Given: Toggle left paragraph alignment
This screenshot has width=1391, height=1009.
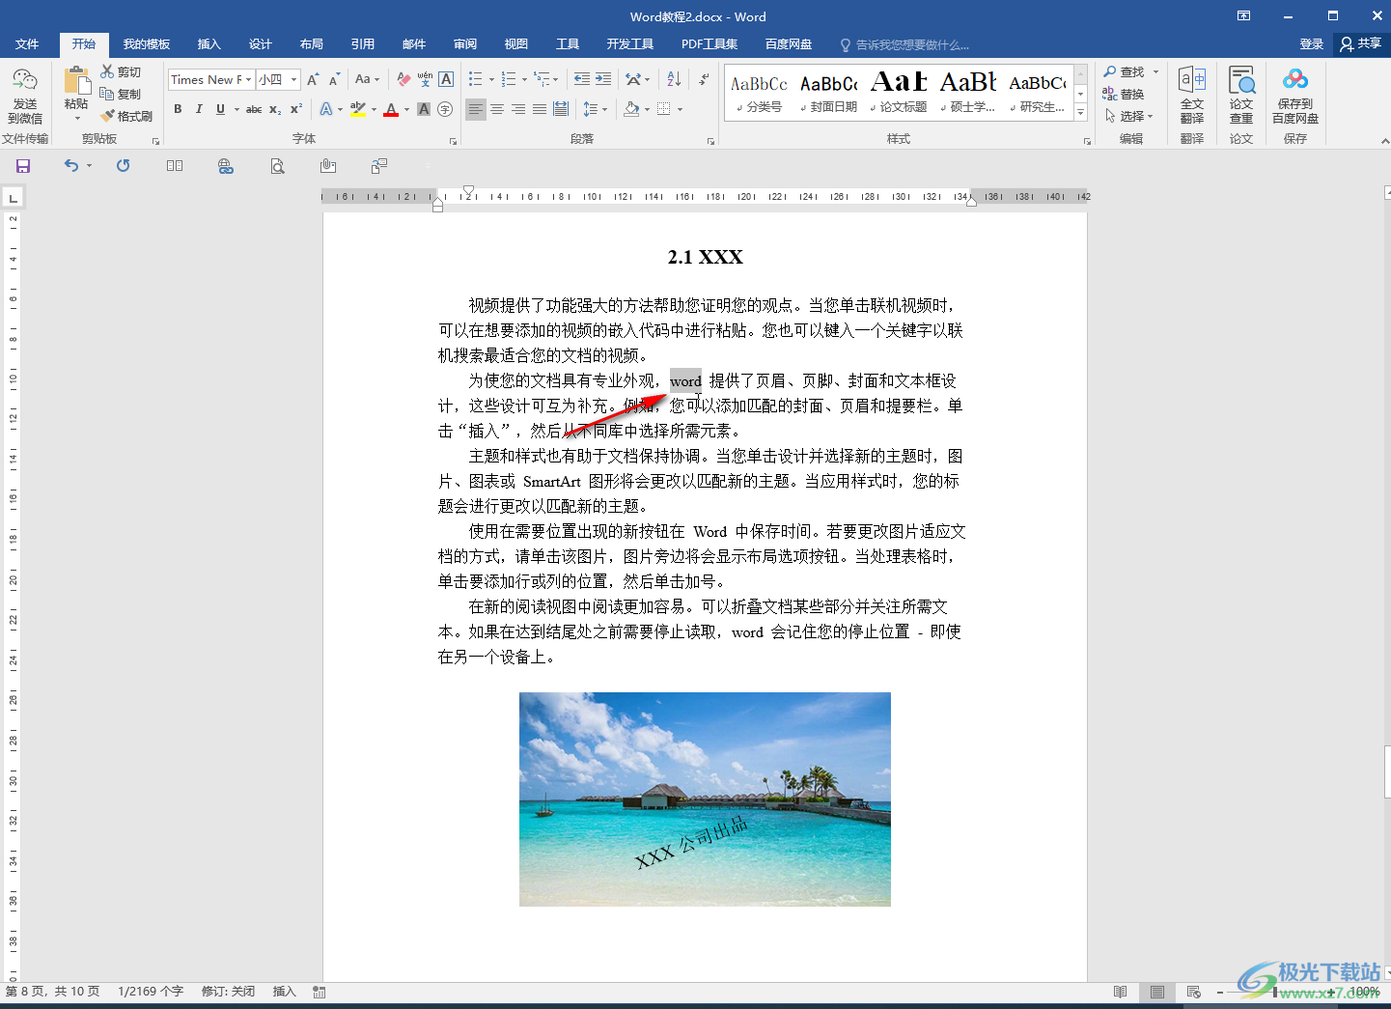Looking at the screenshot, I should click(476, 109).
